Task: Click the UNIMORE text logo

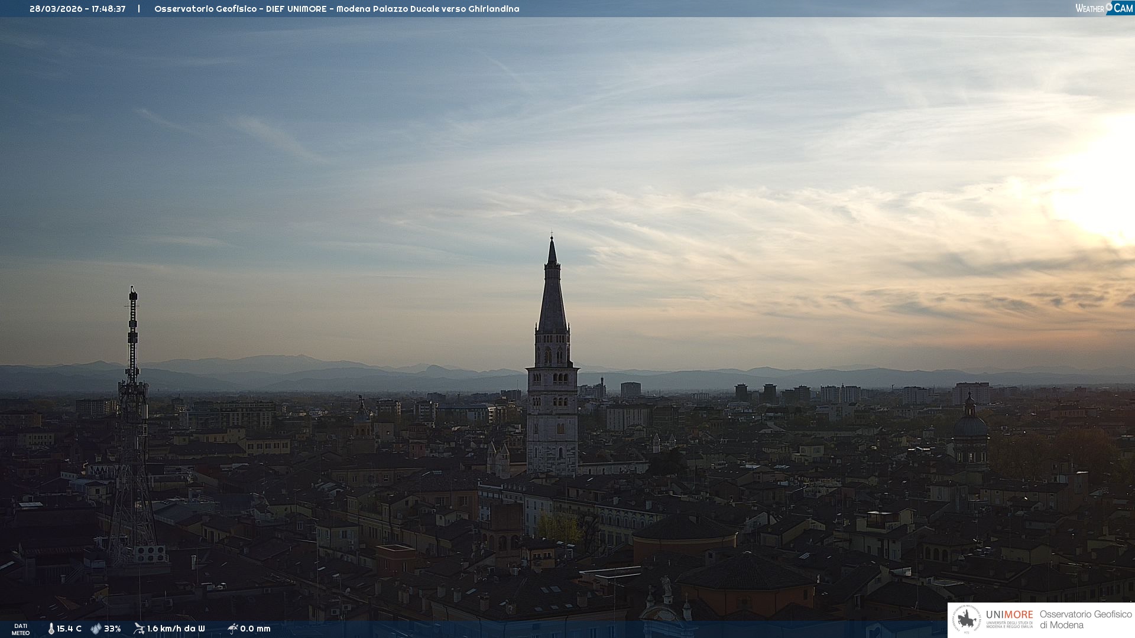Action: [1009, 615]
